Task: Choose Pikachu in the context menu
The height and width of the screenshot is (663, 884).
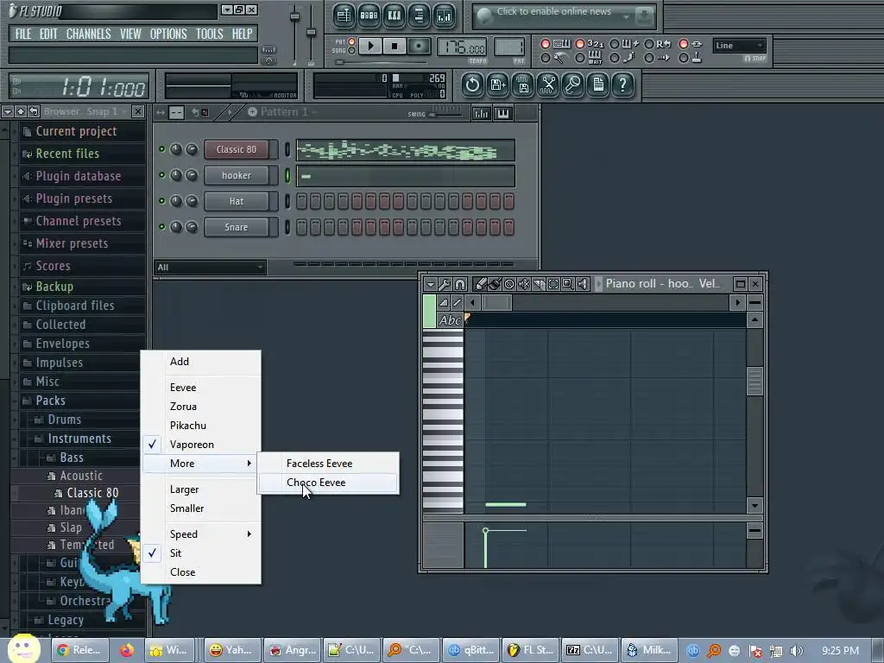Action: pyautogui.click(x=201, y=426)
